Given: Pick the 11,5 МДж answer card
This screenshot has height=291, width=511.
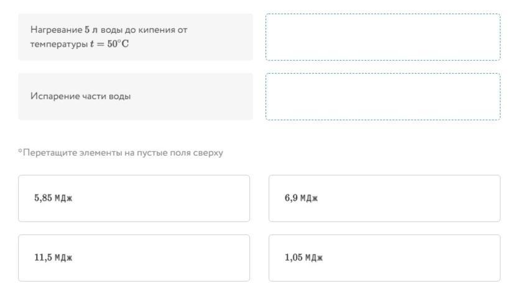Looking at the screenshot, I should click(x=134, y=258).
